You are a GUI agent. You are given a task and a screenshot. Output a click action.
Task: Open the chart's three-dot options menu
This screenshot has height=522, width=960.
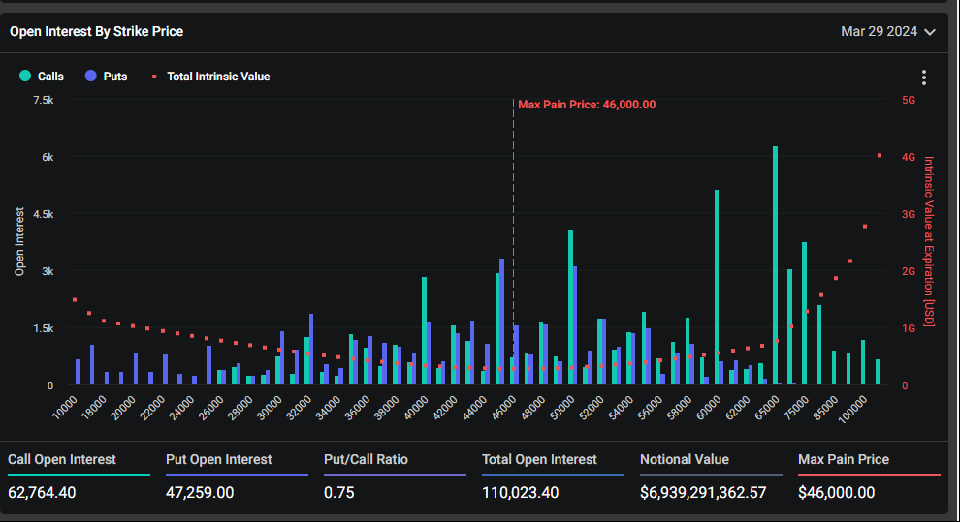pyautogui.click(x=924, y=77)
